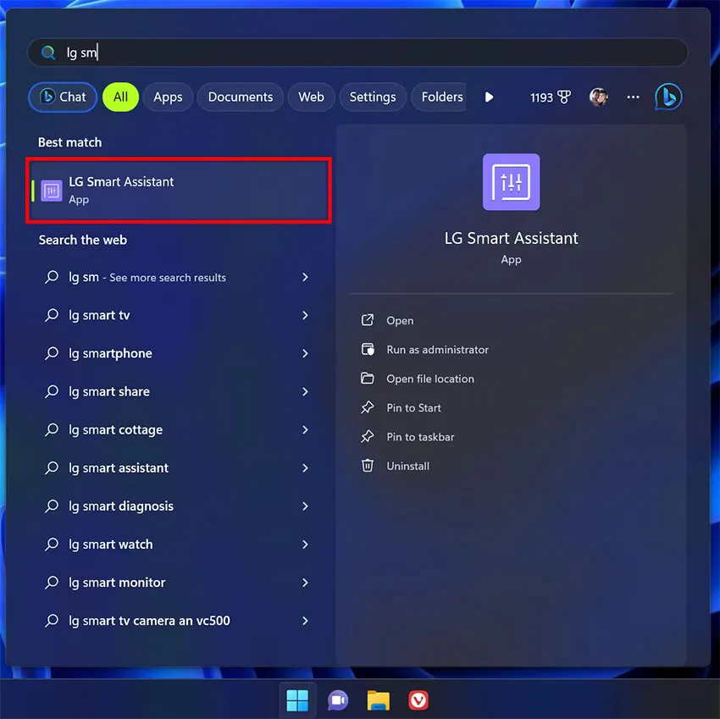Viewport: 720px width, 719px height.
Task: Switch to the Folders filter
Action: [439, 97]
